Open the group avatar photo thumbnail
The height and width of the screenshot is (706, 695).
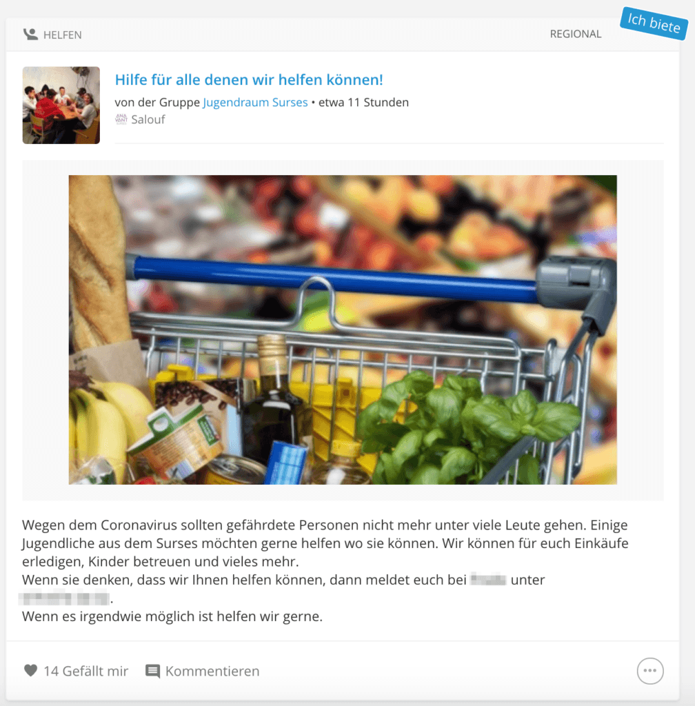click(x=61, y=105)
